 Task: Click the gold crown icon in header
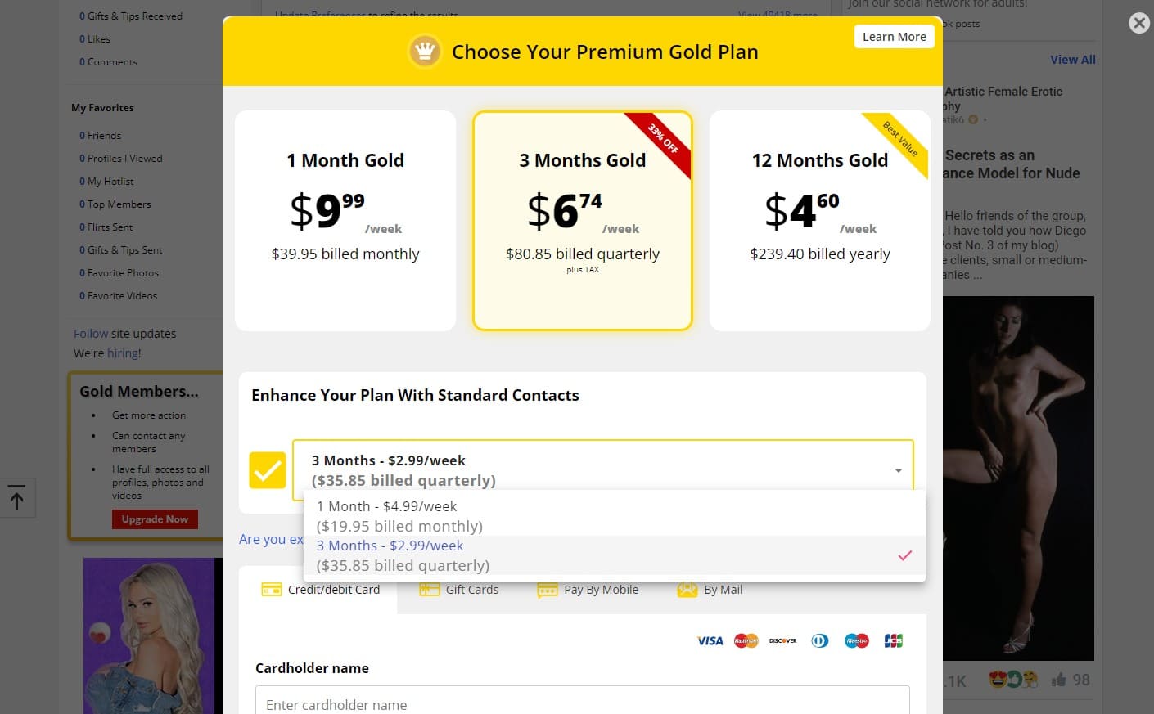pyautogui.click(x=424, y=52)
